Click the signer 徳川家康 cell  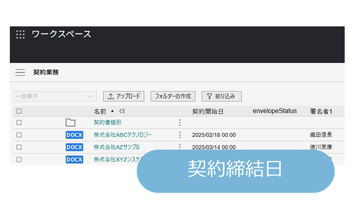pyautogui.click(x=321, y=147)
